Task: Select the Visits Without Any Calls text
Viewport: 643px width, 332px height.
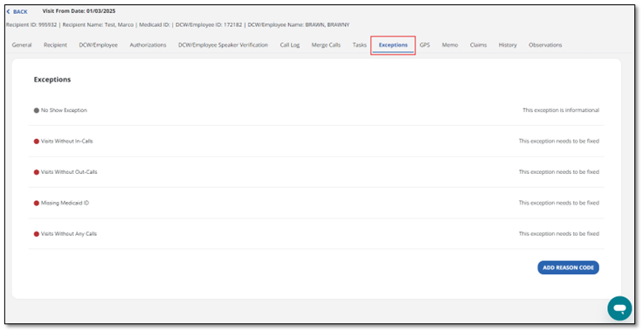Action: 69,234
